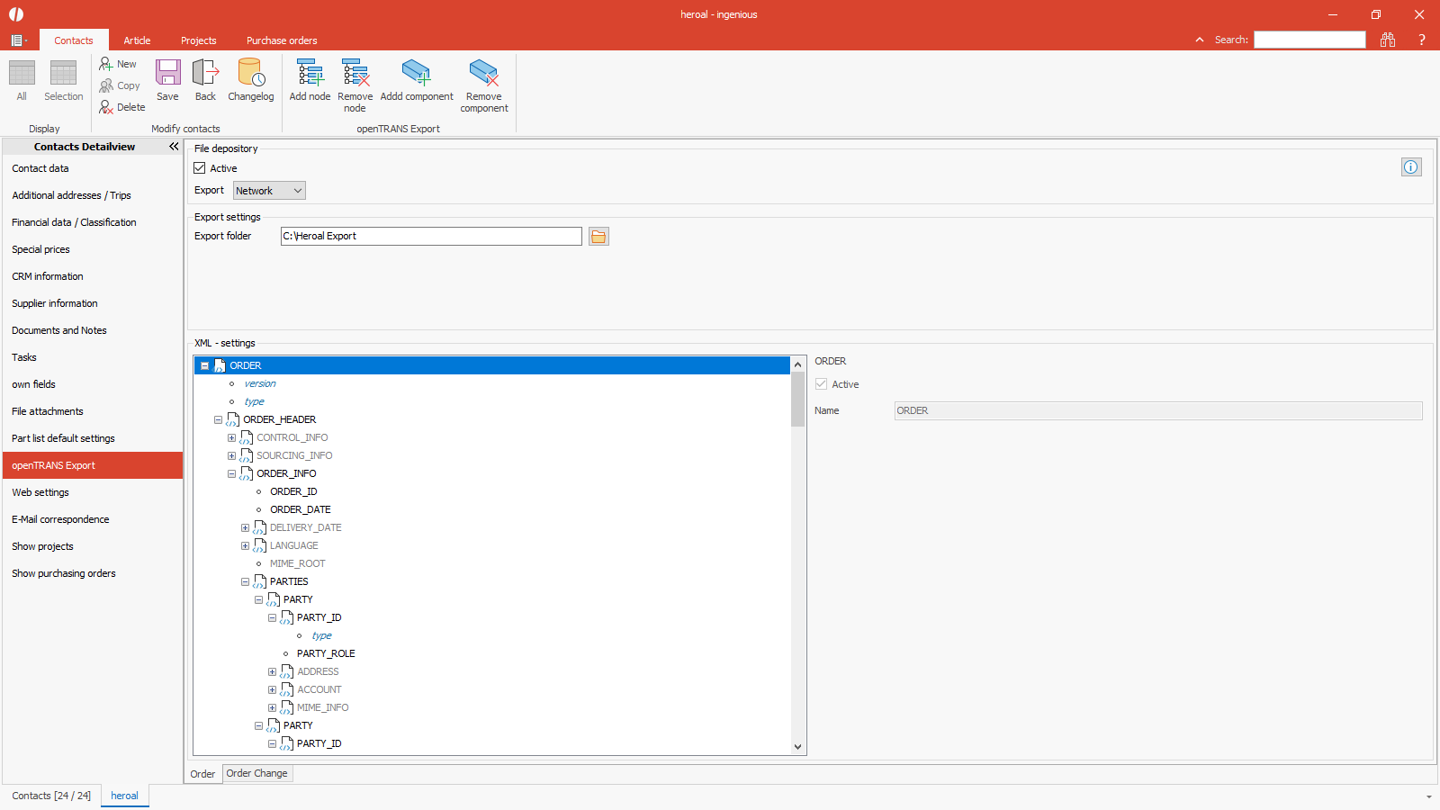The width and height of the screenshot is (1440, 810).
Task: Toggle the Active checkbox for ORDER
Action: (x=821, y=384)
